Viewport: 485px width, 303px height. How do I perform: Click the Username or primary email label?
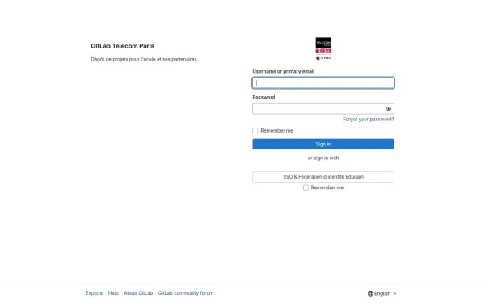point(284,71)
